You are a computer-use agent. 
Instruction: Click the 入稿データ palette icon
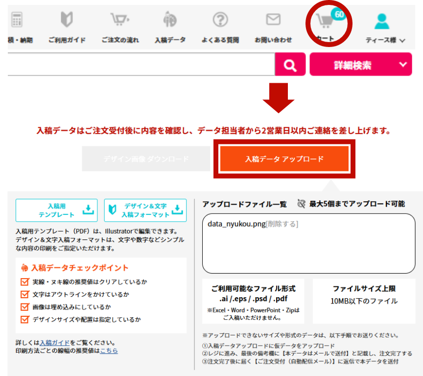click(x=169, y=20)
